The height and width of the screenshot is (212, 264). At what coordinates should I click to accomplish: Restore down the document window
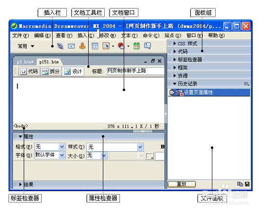pyautogui.click(x=153, y=61)
